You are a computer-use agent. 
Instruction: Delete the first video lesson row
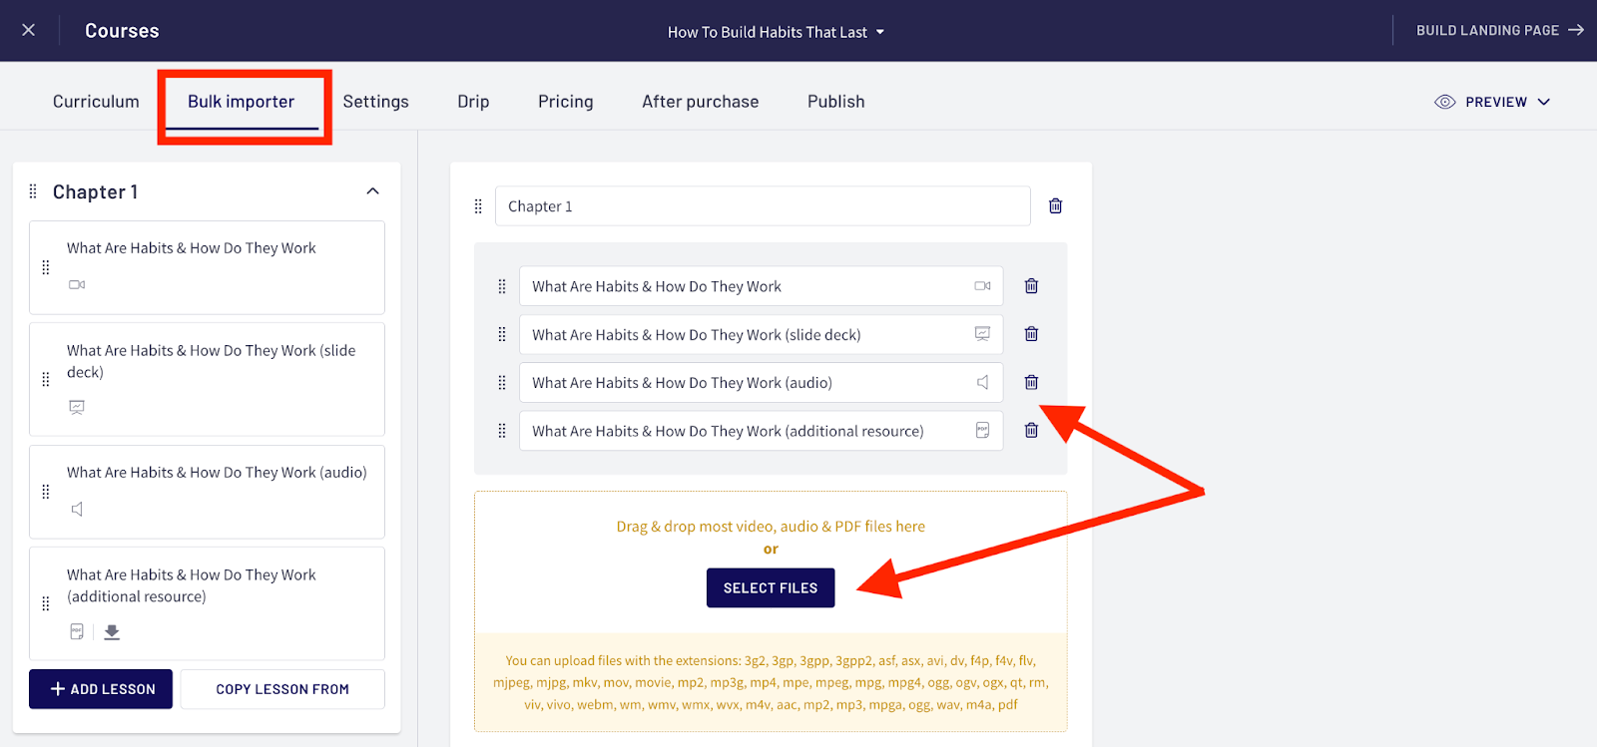(x=1031, y=286)
